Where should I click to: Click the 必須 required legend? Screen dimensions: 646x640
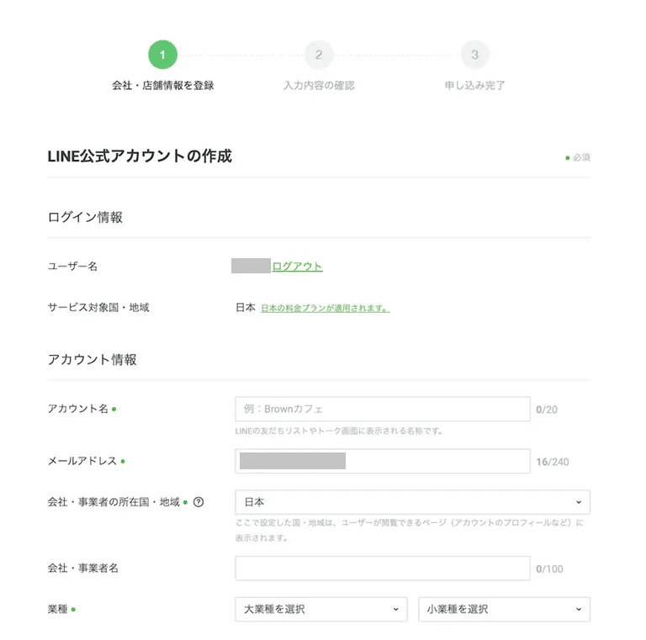(x=580, y=157)
